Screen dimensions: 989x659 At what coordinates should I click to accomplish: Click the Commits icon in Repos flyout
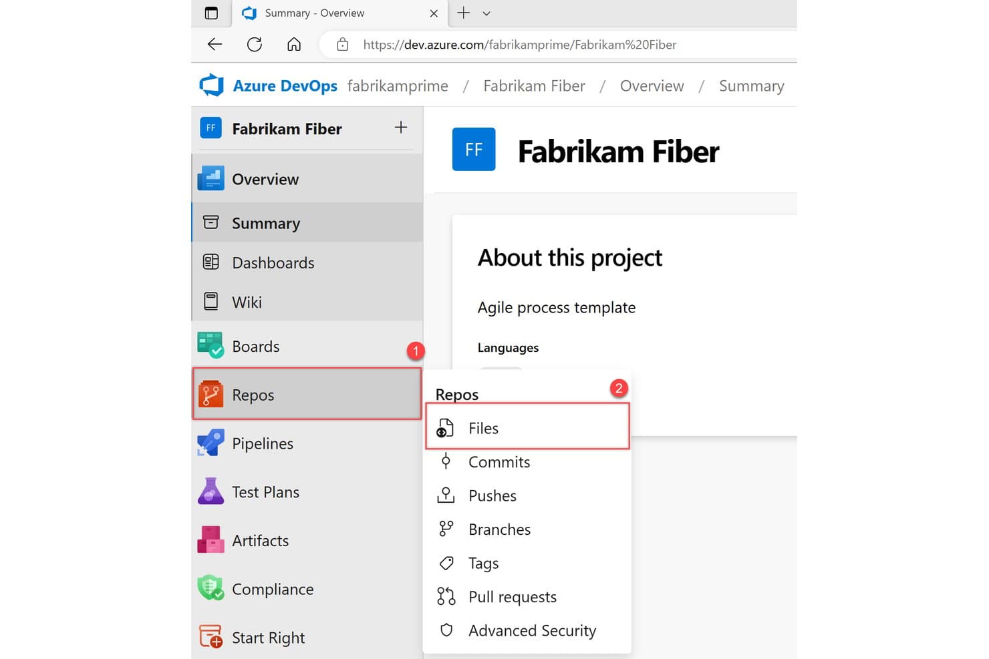click(x=446, y=461)
